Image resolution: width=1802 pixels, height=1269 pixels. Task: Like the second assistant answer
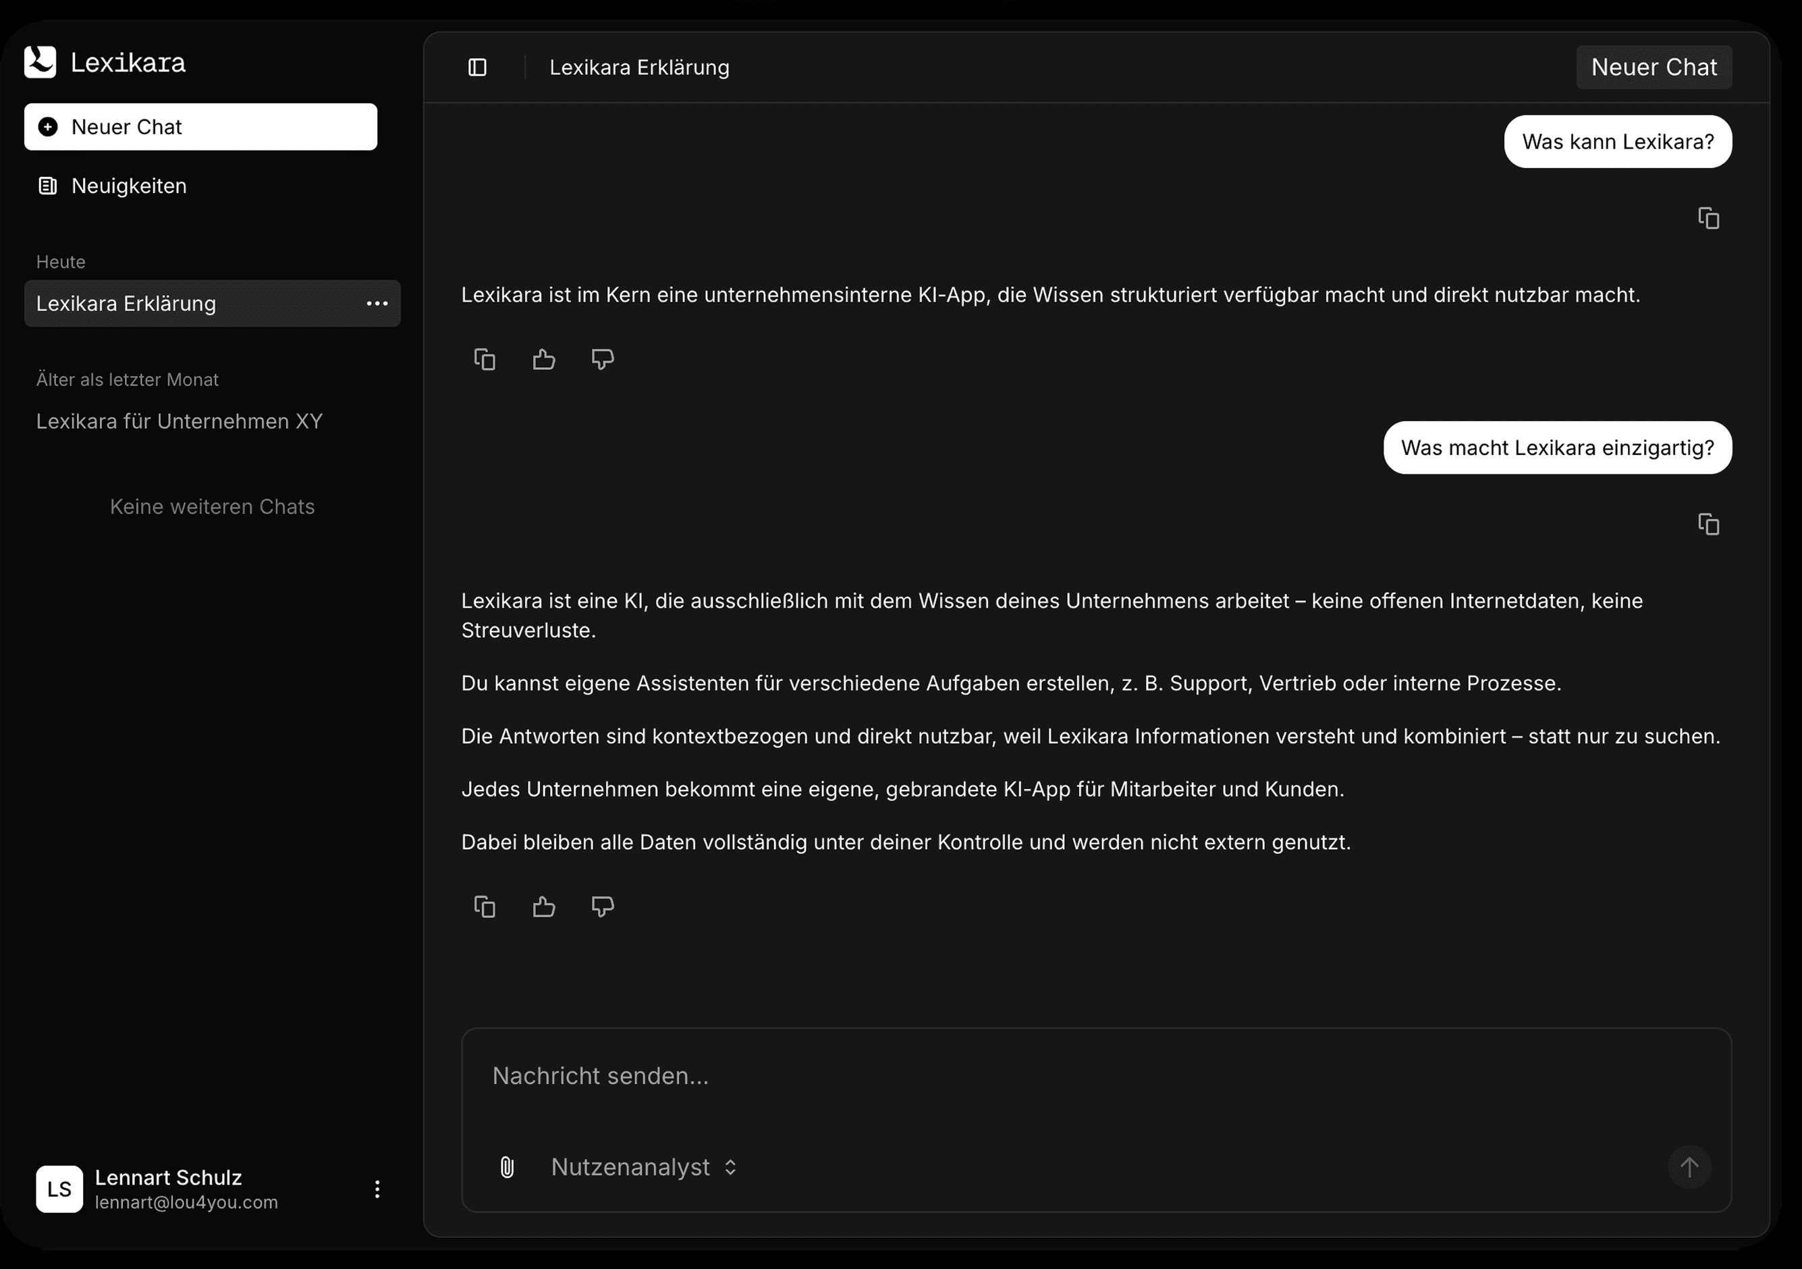(544, 907)
